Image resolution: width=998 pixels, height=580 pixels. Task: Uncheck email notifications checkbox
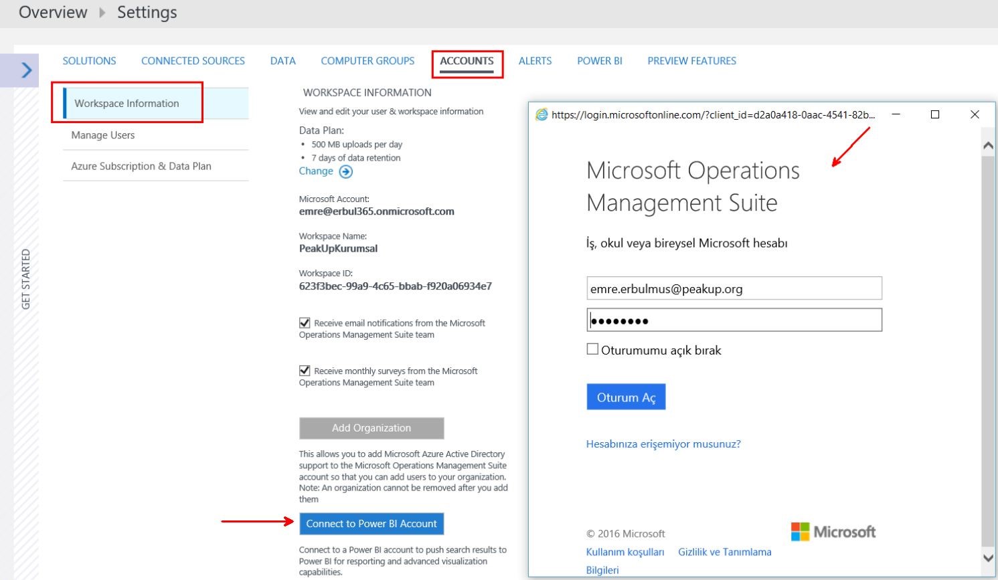pyautogui.click(x=305, y=322)
